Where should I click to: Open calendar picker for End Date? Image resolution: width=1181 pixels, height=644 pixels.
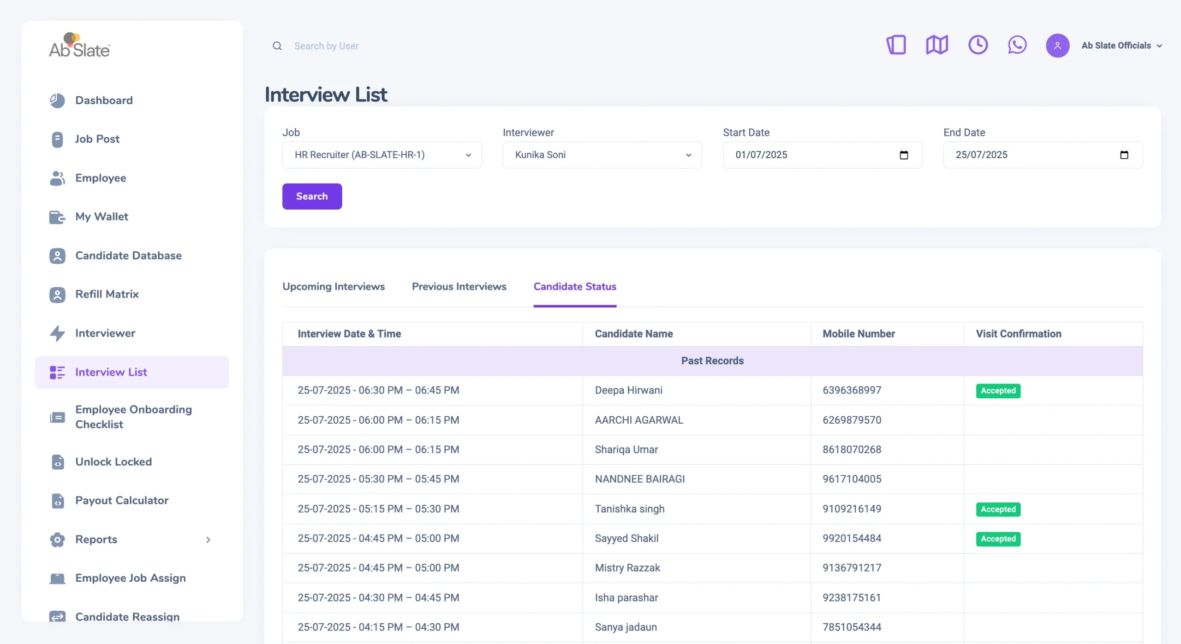point(1124,155)
